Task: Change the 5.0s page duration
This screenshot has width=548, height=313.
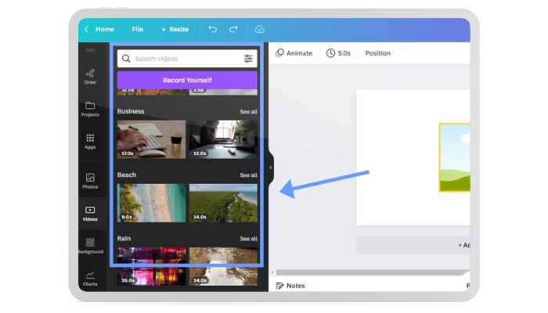Action: pyautogui.click(x=338, y=53)
